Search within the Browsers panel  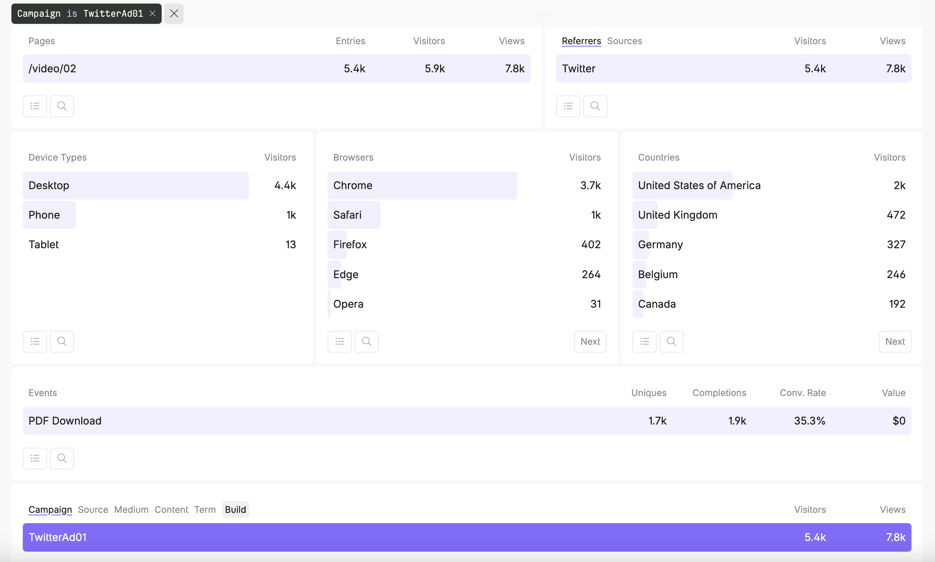(366, 341)
